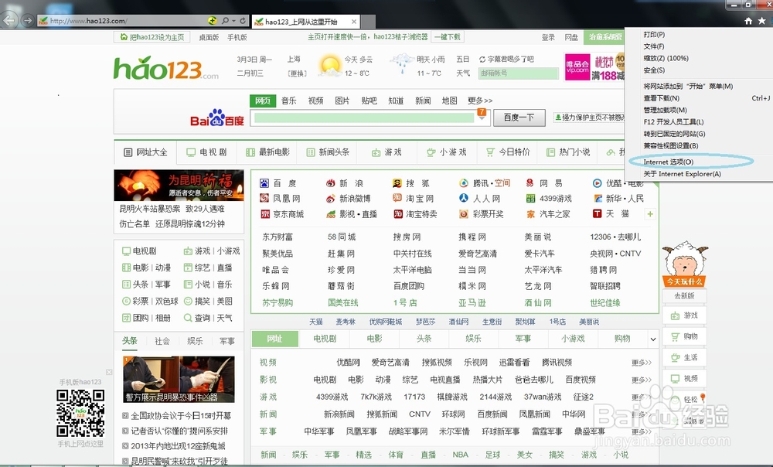
Task: Click the 生活 teacup icon in right sidebar
Action: (x=675, y=357)
